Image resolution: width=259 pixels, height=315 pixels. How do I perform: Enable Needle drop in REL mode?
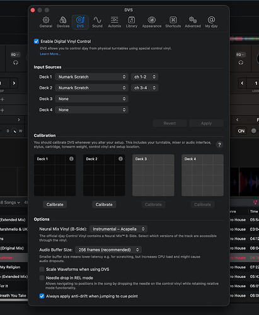42,278
